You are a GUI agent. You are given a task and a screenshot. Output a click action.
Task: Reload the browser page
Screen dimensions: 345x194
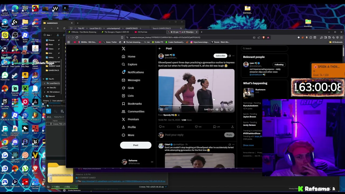(x=77, y=37)
